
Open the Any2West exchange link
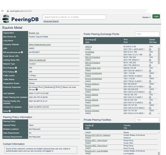coord(90,52)
